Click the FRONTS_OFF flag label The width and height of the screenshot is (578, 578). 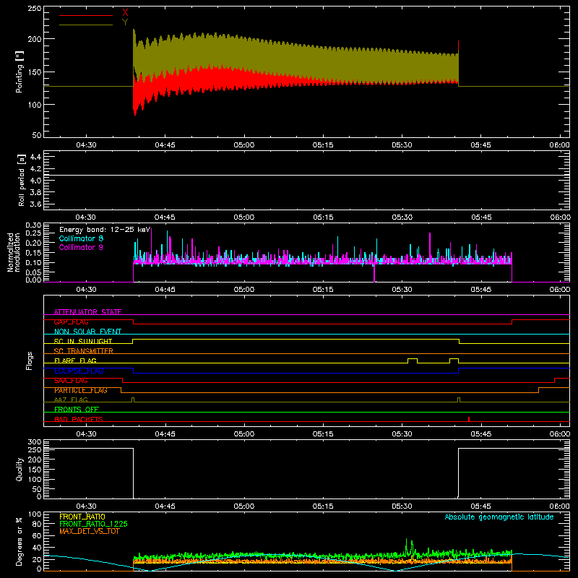point(77,409)
